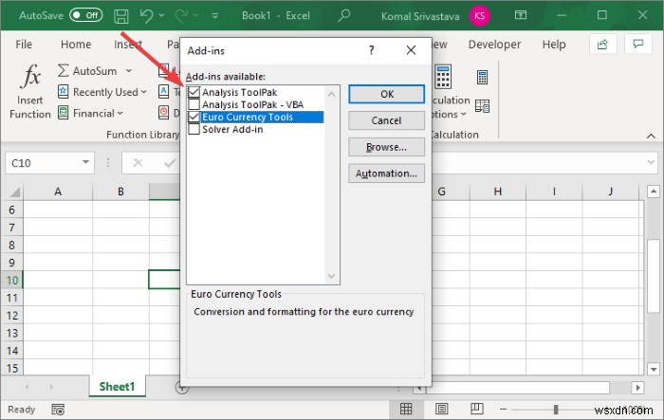Screen dimensions: 664x420
Task: Switch to the Developer tab
Action: 494,45
